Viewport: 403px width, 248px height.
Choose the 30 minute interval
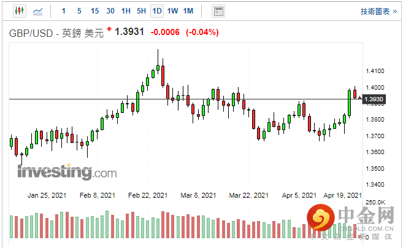(x=110, y=11)
